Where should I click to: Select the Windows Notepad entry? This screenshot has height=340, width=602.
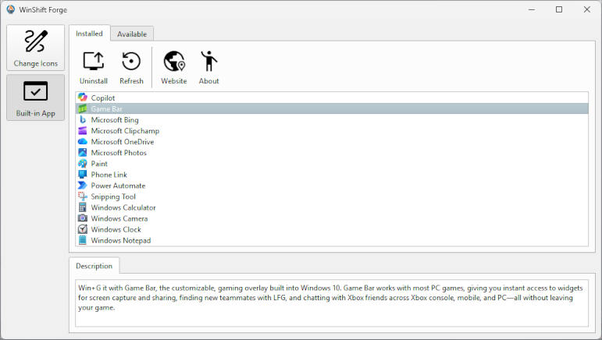coord(120,240)
